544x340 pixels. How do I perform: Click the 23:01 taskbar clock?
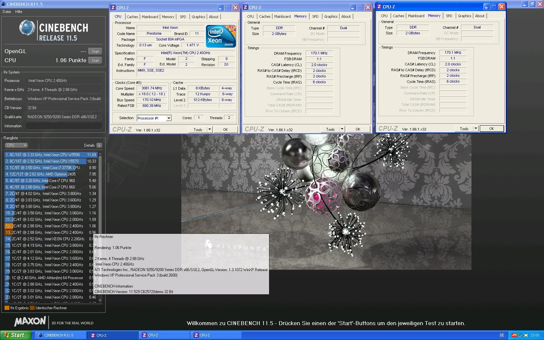tap(535, 335)
